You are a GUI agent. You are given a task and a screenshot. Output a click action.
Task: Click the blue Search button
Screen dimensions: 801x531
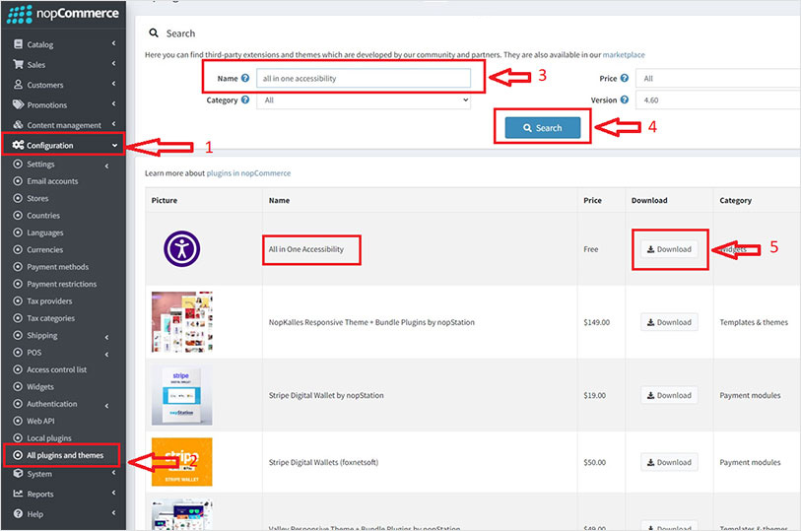click(543, 128)
